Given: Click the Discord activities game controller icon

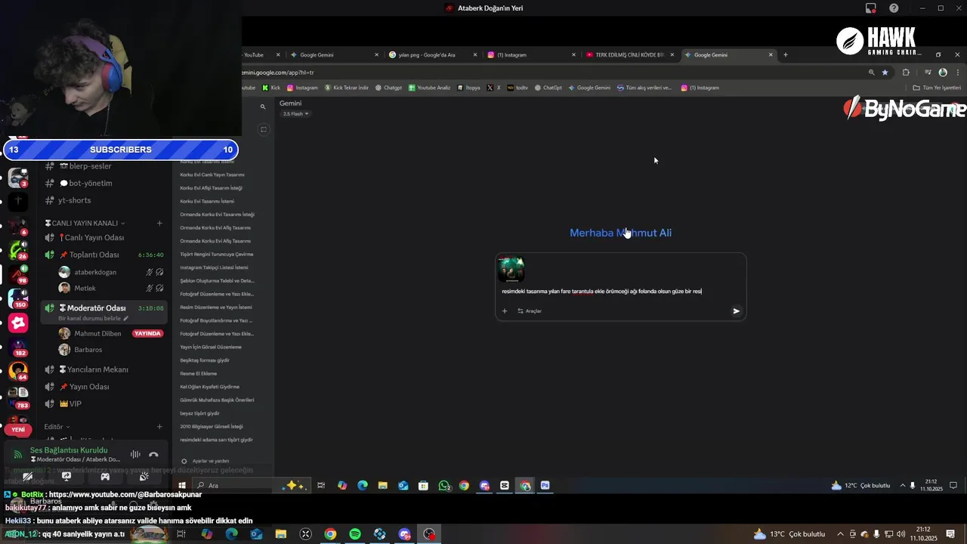Looking at the screenshot, I should pyautogui.click(x=105, y=476).
